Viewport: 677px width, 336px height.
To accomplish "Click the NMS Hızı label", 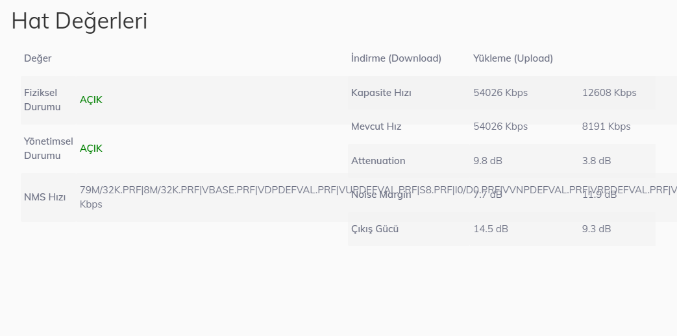I will click(45, 197).
